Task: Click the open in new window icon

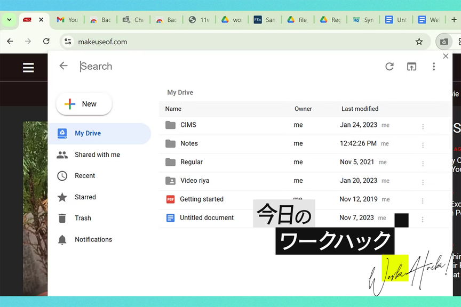Action: pos(411,67)
